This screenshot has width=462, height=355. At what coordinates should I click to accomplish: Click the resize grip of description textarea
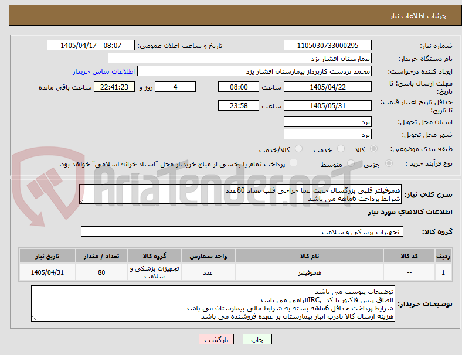(82, 201)
